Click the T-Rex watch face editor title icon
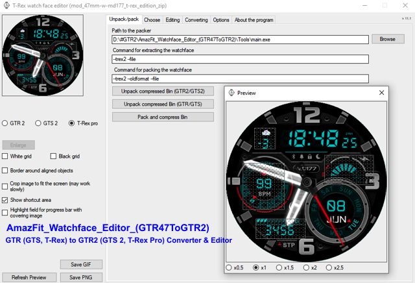Viewport: 415px width, 283px height. tap(6, 6)
